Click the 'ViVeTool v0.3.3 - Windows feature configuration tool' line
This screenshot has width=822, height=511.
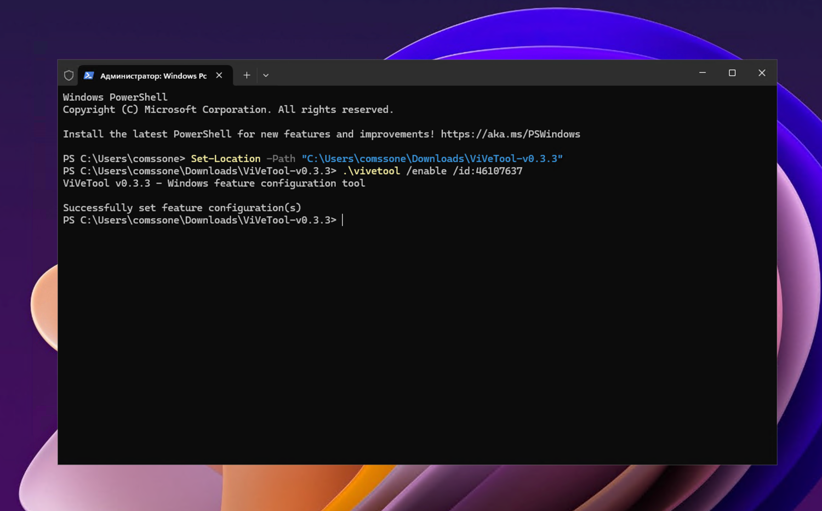214,183
